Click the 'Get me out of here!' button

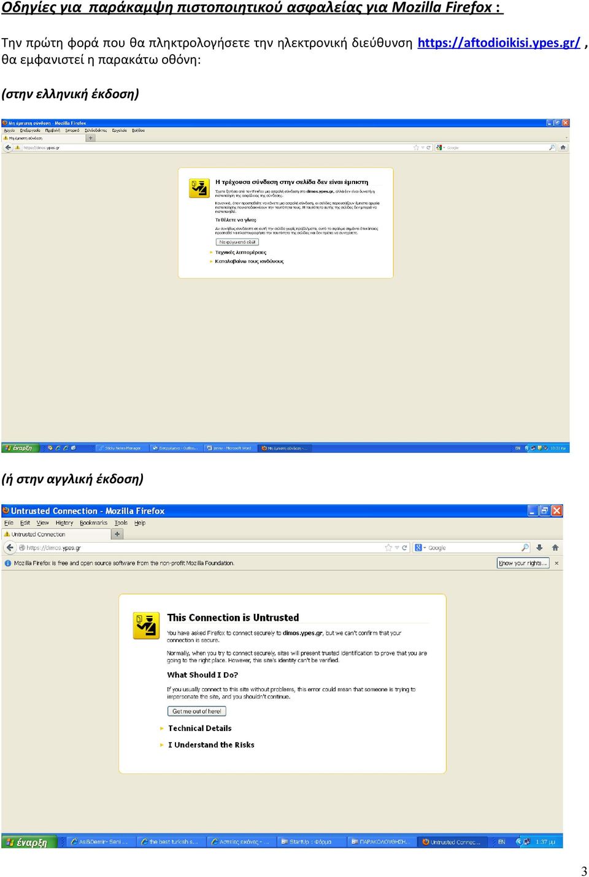click(197, 711)
